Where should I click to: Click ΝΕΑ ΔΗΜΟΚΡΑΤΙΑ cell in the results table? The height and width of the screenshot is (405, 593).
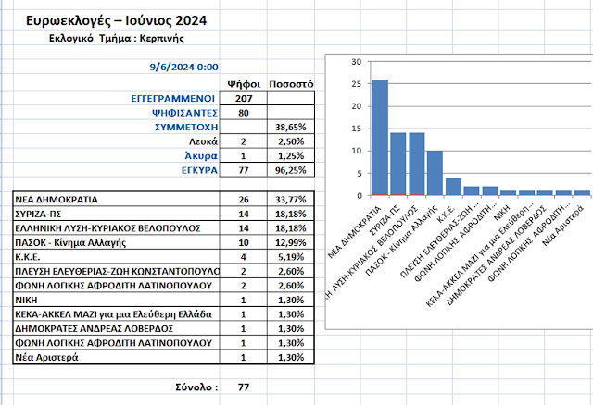[x=116, y=200]
